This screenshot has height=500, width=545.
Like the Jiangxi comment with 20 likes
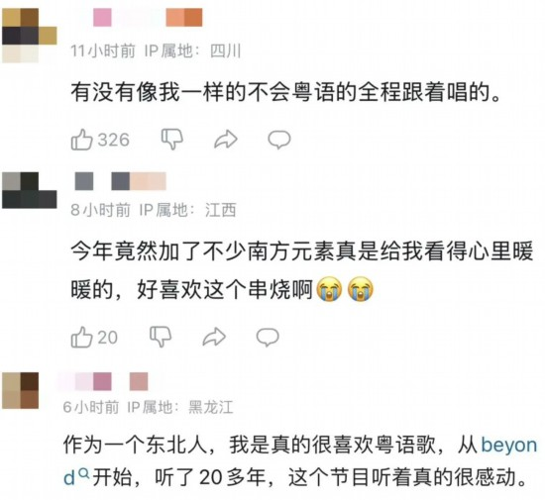click(x=81, y=338)
